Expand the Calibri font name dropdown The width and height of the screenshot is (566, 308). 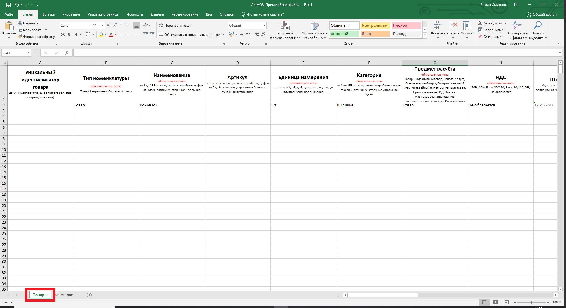(x=90, y=26)
